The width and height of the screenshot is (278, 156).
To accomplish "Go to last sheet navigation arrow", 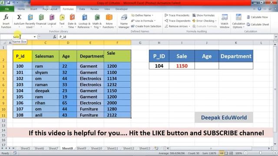I will coord(13,148).
